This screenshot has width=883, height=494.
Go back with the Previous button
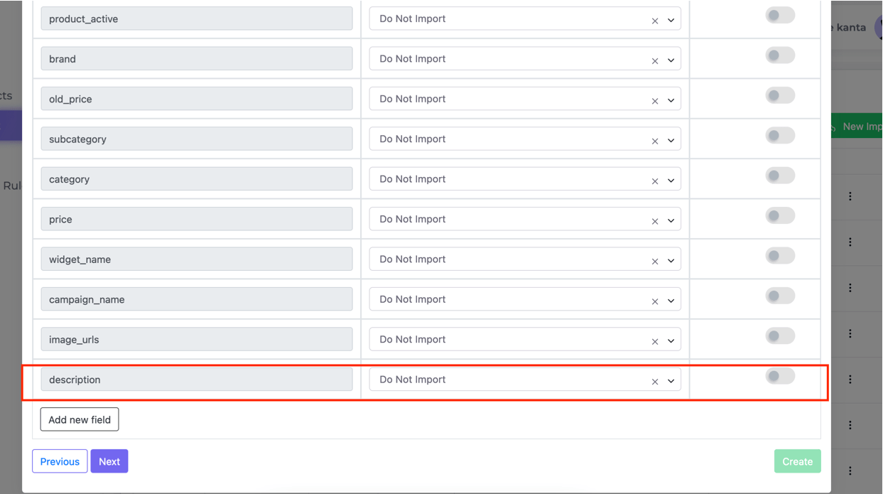coord(60,461)
